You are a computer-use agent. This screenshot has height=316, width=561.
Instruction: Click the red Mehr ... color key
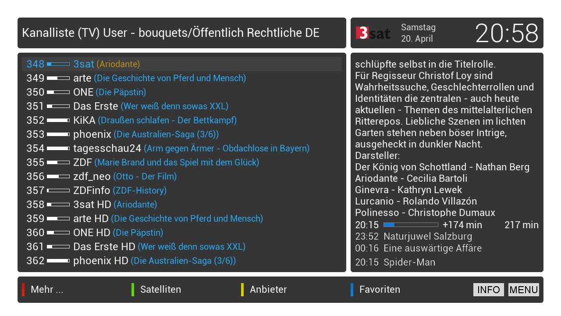coord(23,290)
